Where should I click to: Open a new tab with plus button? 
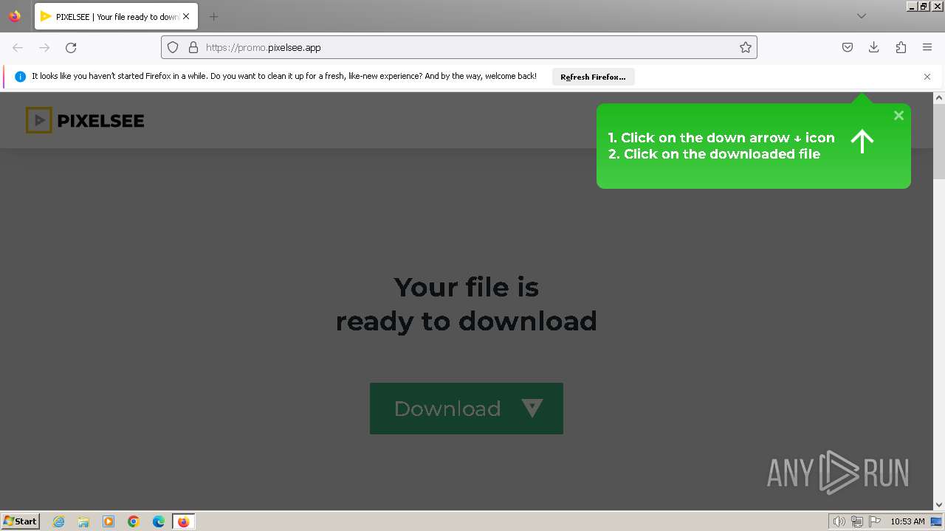click(x=213, y=16)
